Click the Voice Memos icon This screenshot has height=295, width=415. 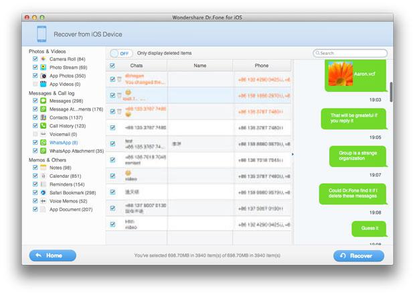click(x=43, y=201)
